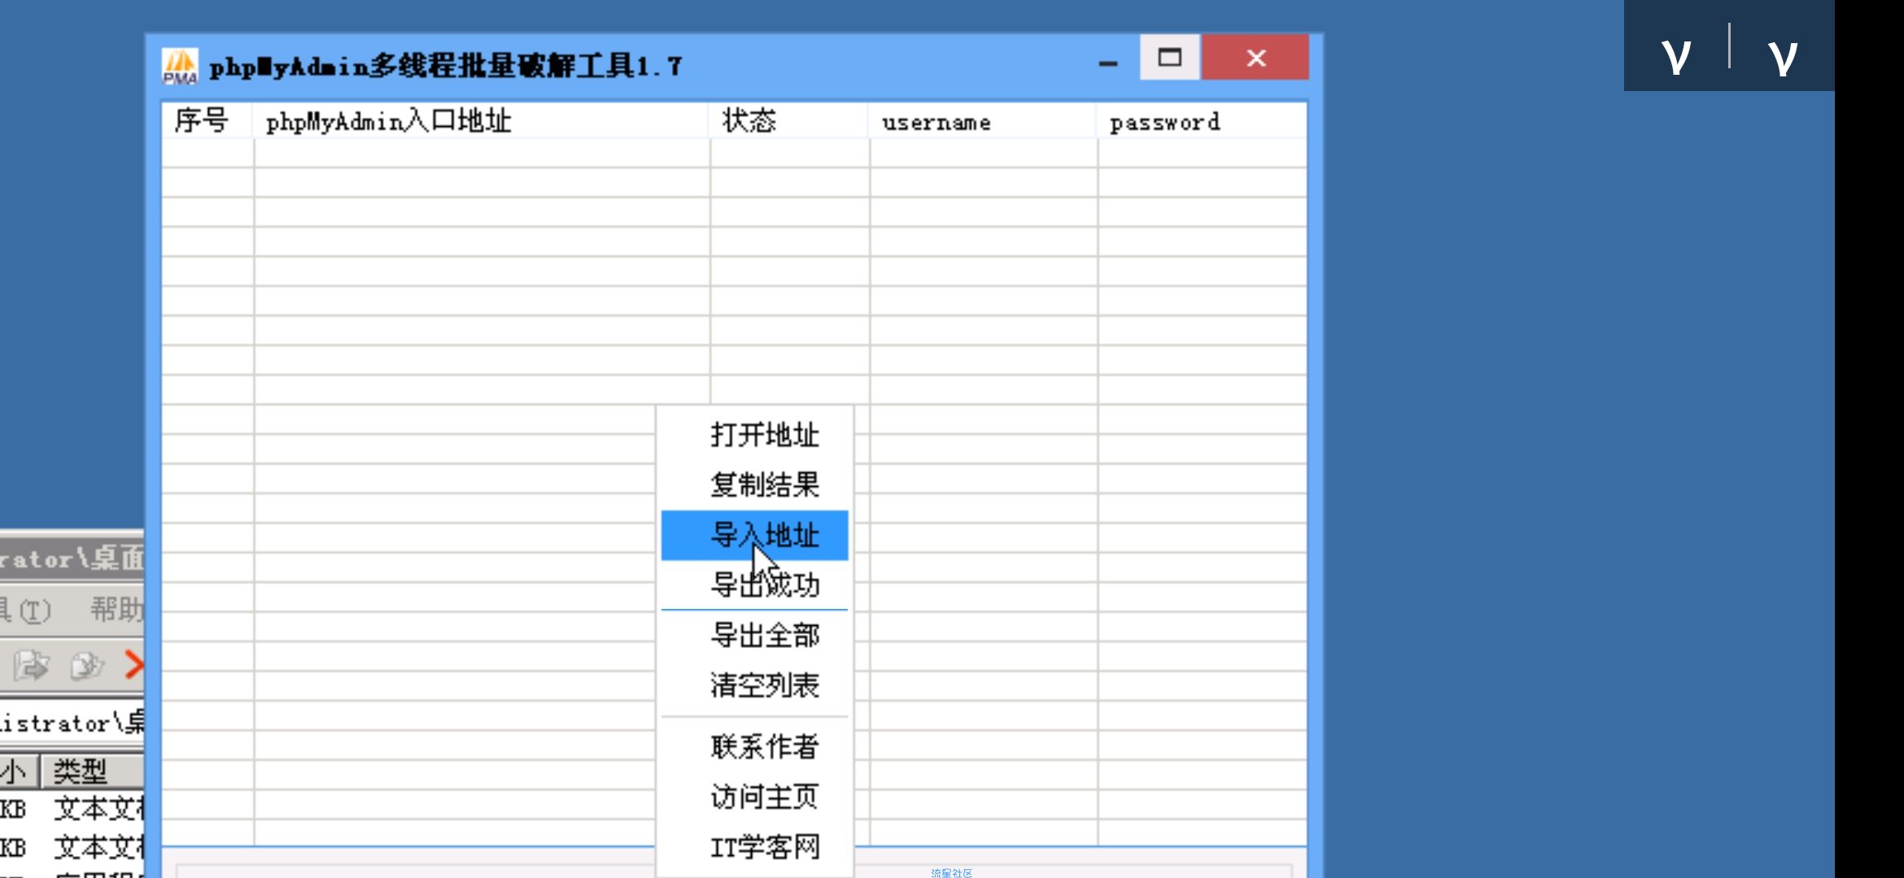Click 清空列表 to clear list
1904x878 pixels.
(x=754, y=685)
